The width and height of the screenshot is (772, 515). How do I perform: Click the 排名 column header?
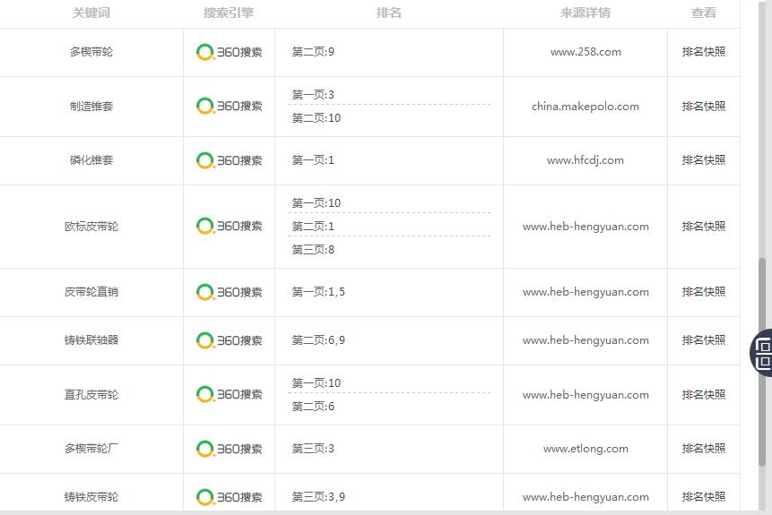click(x=389, y=13)
